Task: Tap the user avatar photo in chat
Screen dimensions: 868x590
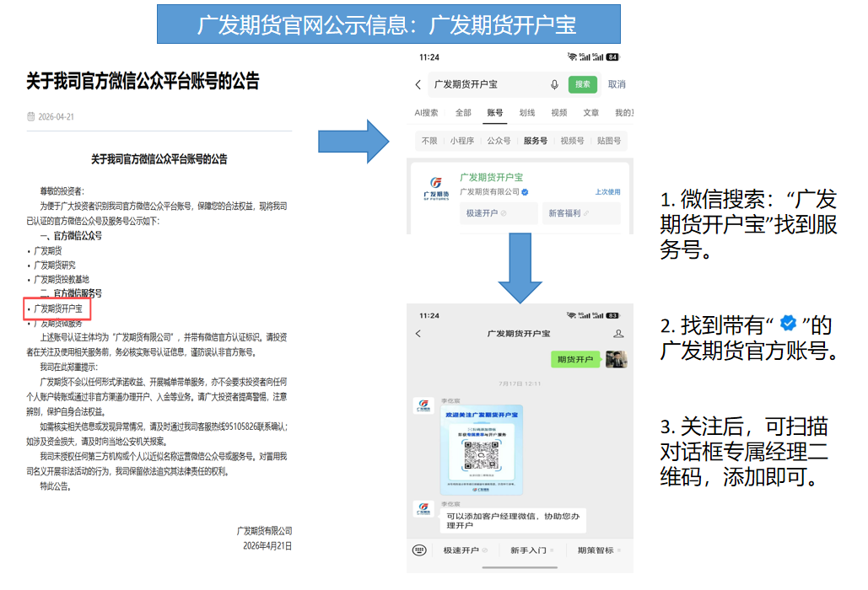Action: tap(616, 359)
